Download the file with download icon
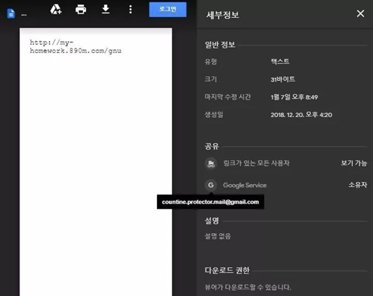 106,9
